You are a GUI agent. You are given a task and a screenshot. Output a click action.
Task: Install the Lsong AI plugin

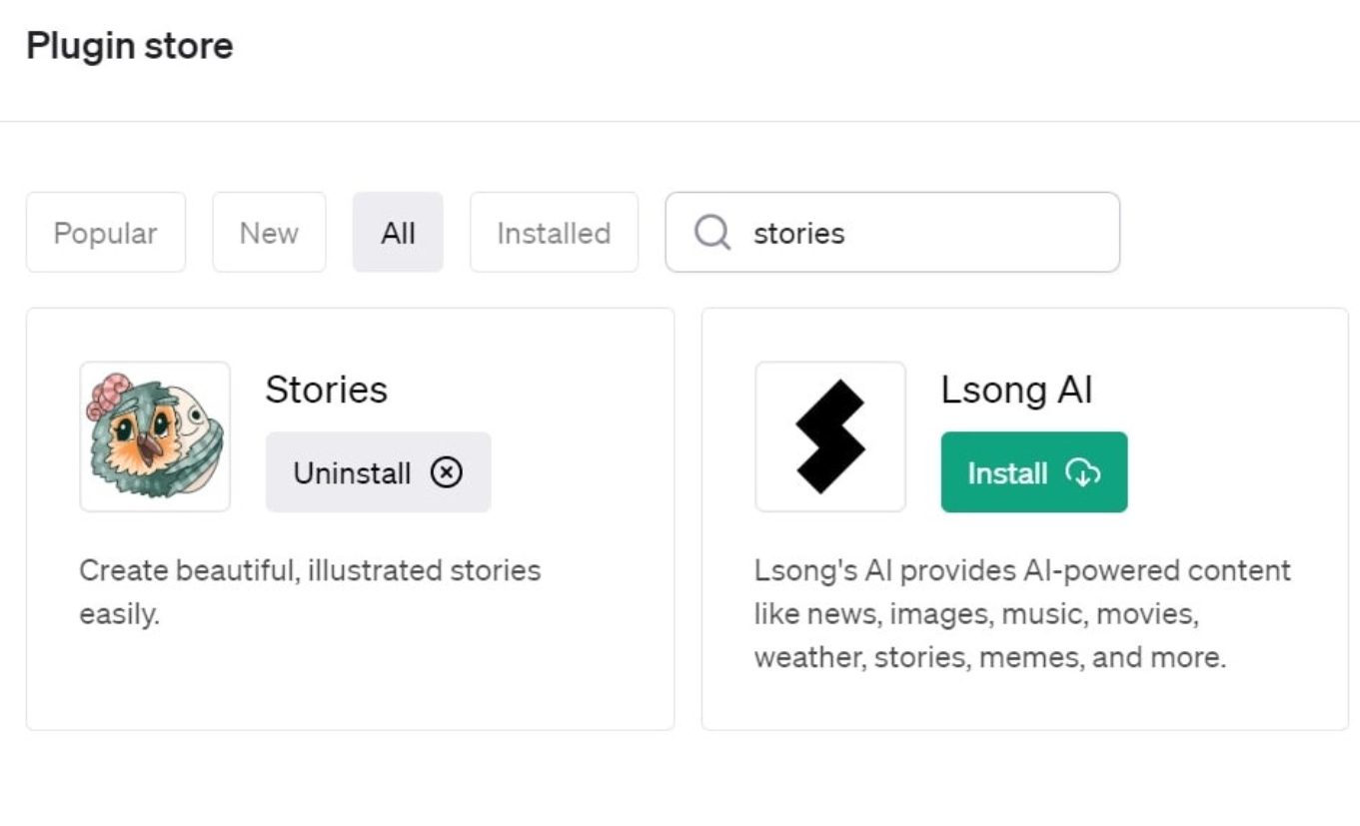tap(1033, 472)
